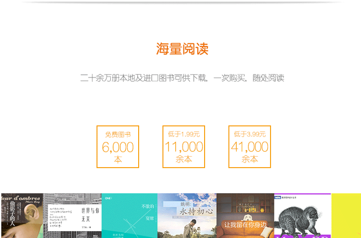Click the 低于1.99元 label
The height and width of the screenshot is (238, 361).
(183, 134)
